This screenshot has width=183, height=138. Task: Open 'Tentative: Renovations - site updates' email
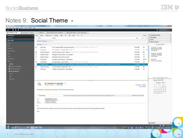(x=91, y=69)
